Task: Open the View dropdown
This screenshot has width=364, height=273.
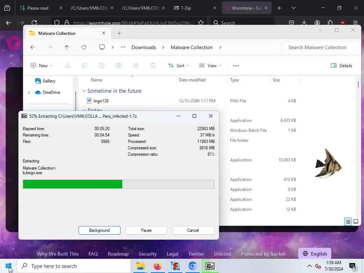Action: click(x=210, y=66)
